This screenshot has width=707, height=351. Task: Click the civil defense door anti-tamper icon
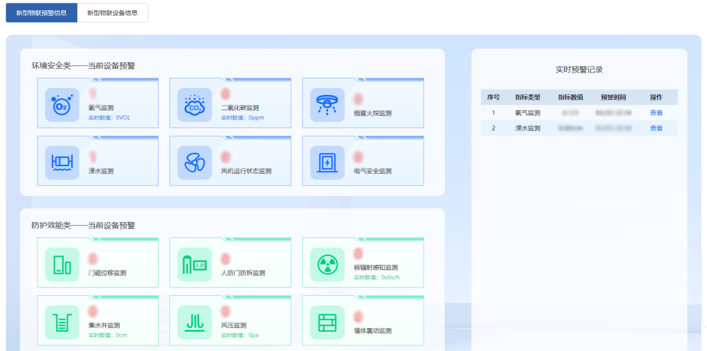tap(195, 264)
